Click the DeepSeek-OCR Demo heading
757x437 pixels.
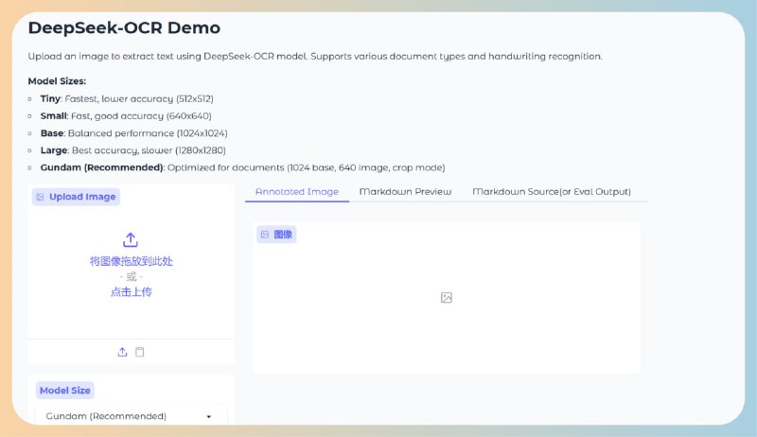[x=124, y=27]
